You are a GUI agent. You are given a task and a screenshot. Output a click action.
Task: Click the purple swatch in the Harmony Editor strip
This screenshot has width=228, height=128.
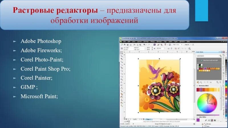[x=201, y=90]
